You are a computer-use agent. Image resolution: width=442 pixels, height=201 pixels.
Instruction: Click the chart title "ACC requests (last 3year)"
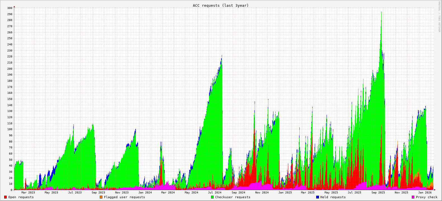tap(221, 5)
